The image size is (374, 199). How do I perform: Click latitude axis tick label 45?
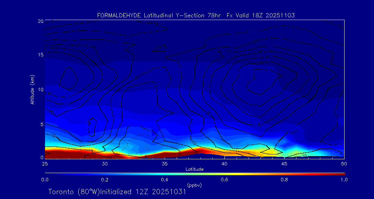(x=284, y=164)
